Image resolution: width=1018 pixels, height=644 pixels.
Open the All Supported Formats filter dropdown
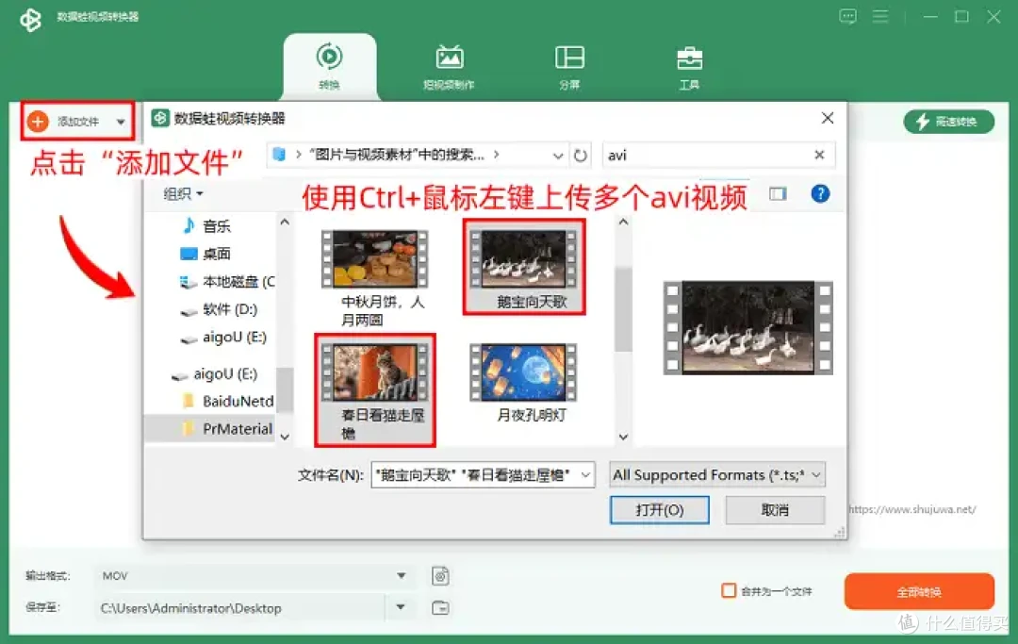point(717,475)
